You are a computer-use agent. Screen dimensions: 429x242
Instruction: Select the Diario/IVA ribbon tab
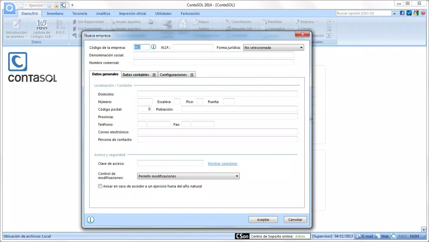pos(30,14)
